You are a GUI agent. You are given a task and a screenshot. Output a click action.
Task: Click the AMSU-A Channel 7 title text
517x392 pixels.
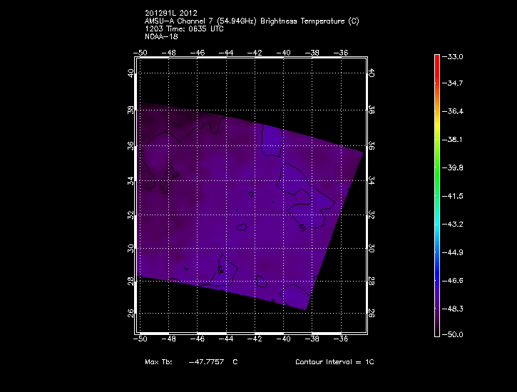251,21
